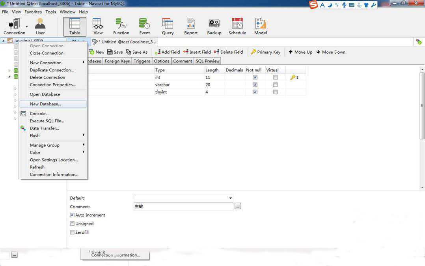Image resolution: width=425 pixels, height=266 pixels.
Task: Move Up the selected field
Action: [x=300, y=52]
